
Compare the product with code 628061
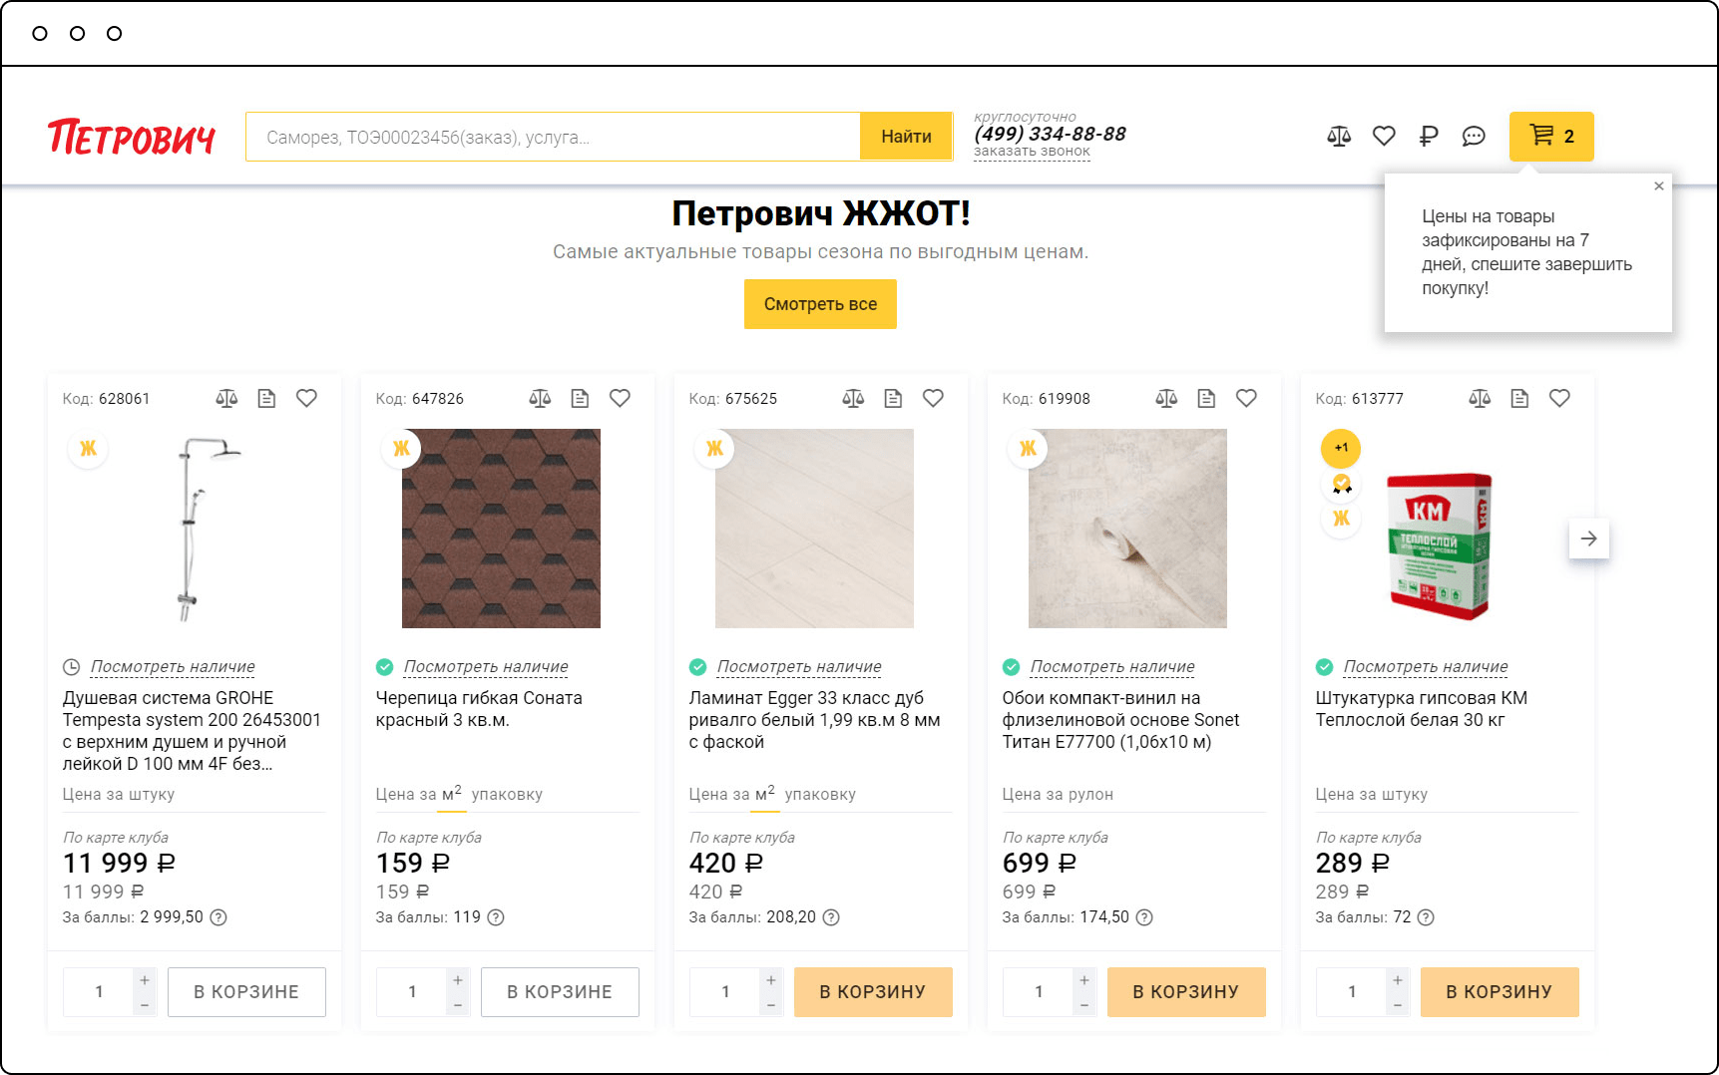(226, 399)
